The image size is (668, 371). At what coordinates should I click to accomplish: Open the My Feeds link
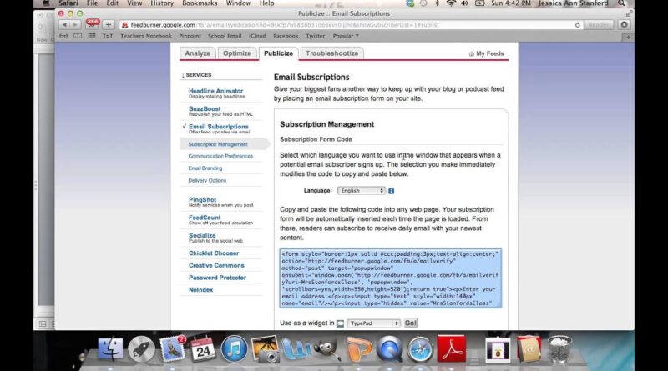click(487, 53)
